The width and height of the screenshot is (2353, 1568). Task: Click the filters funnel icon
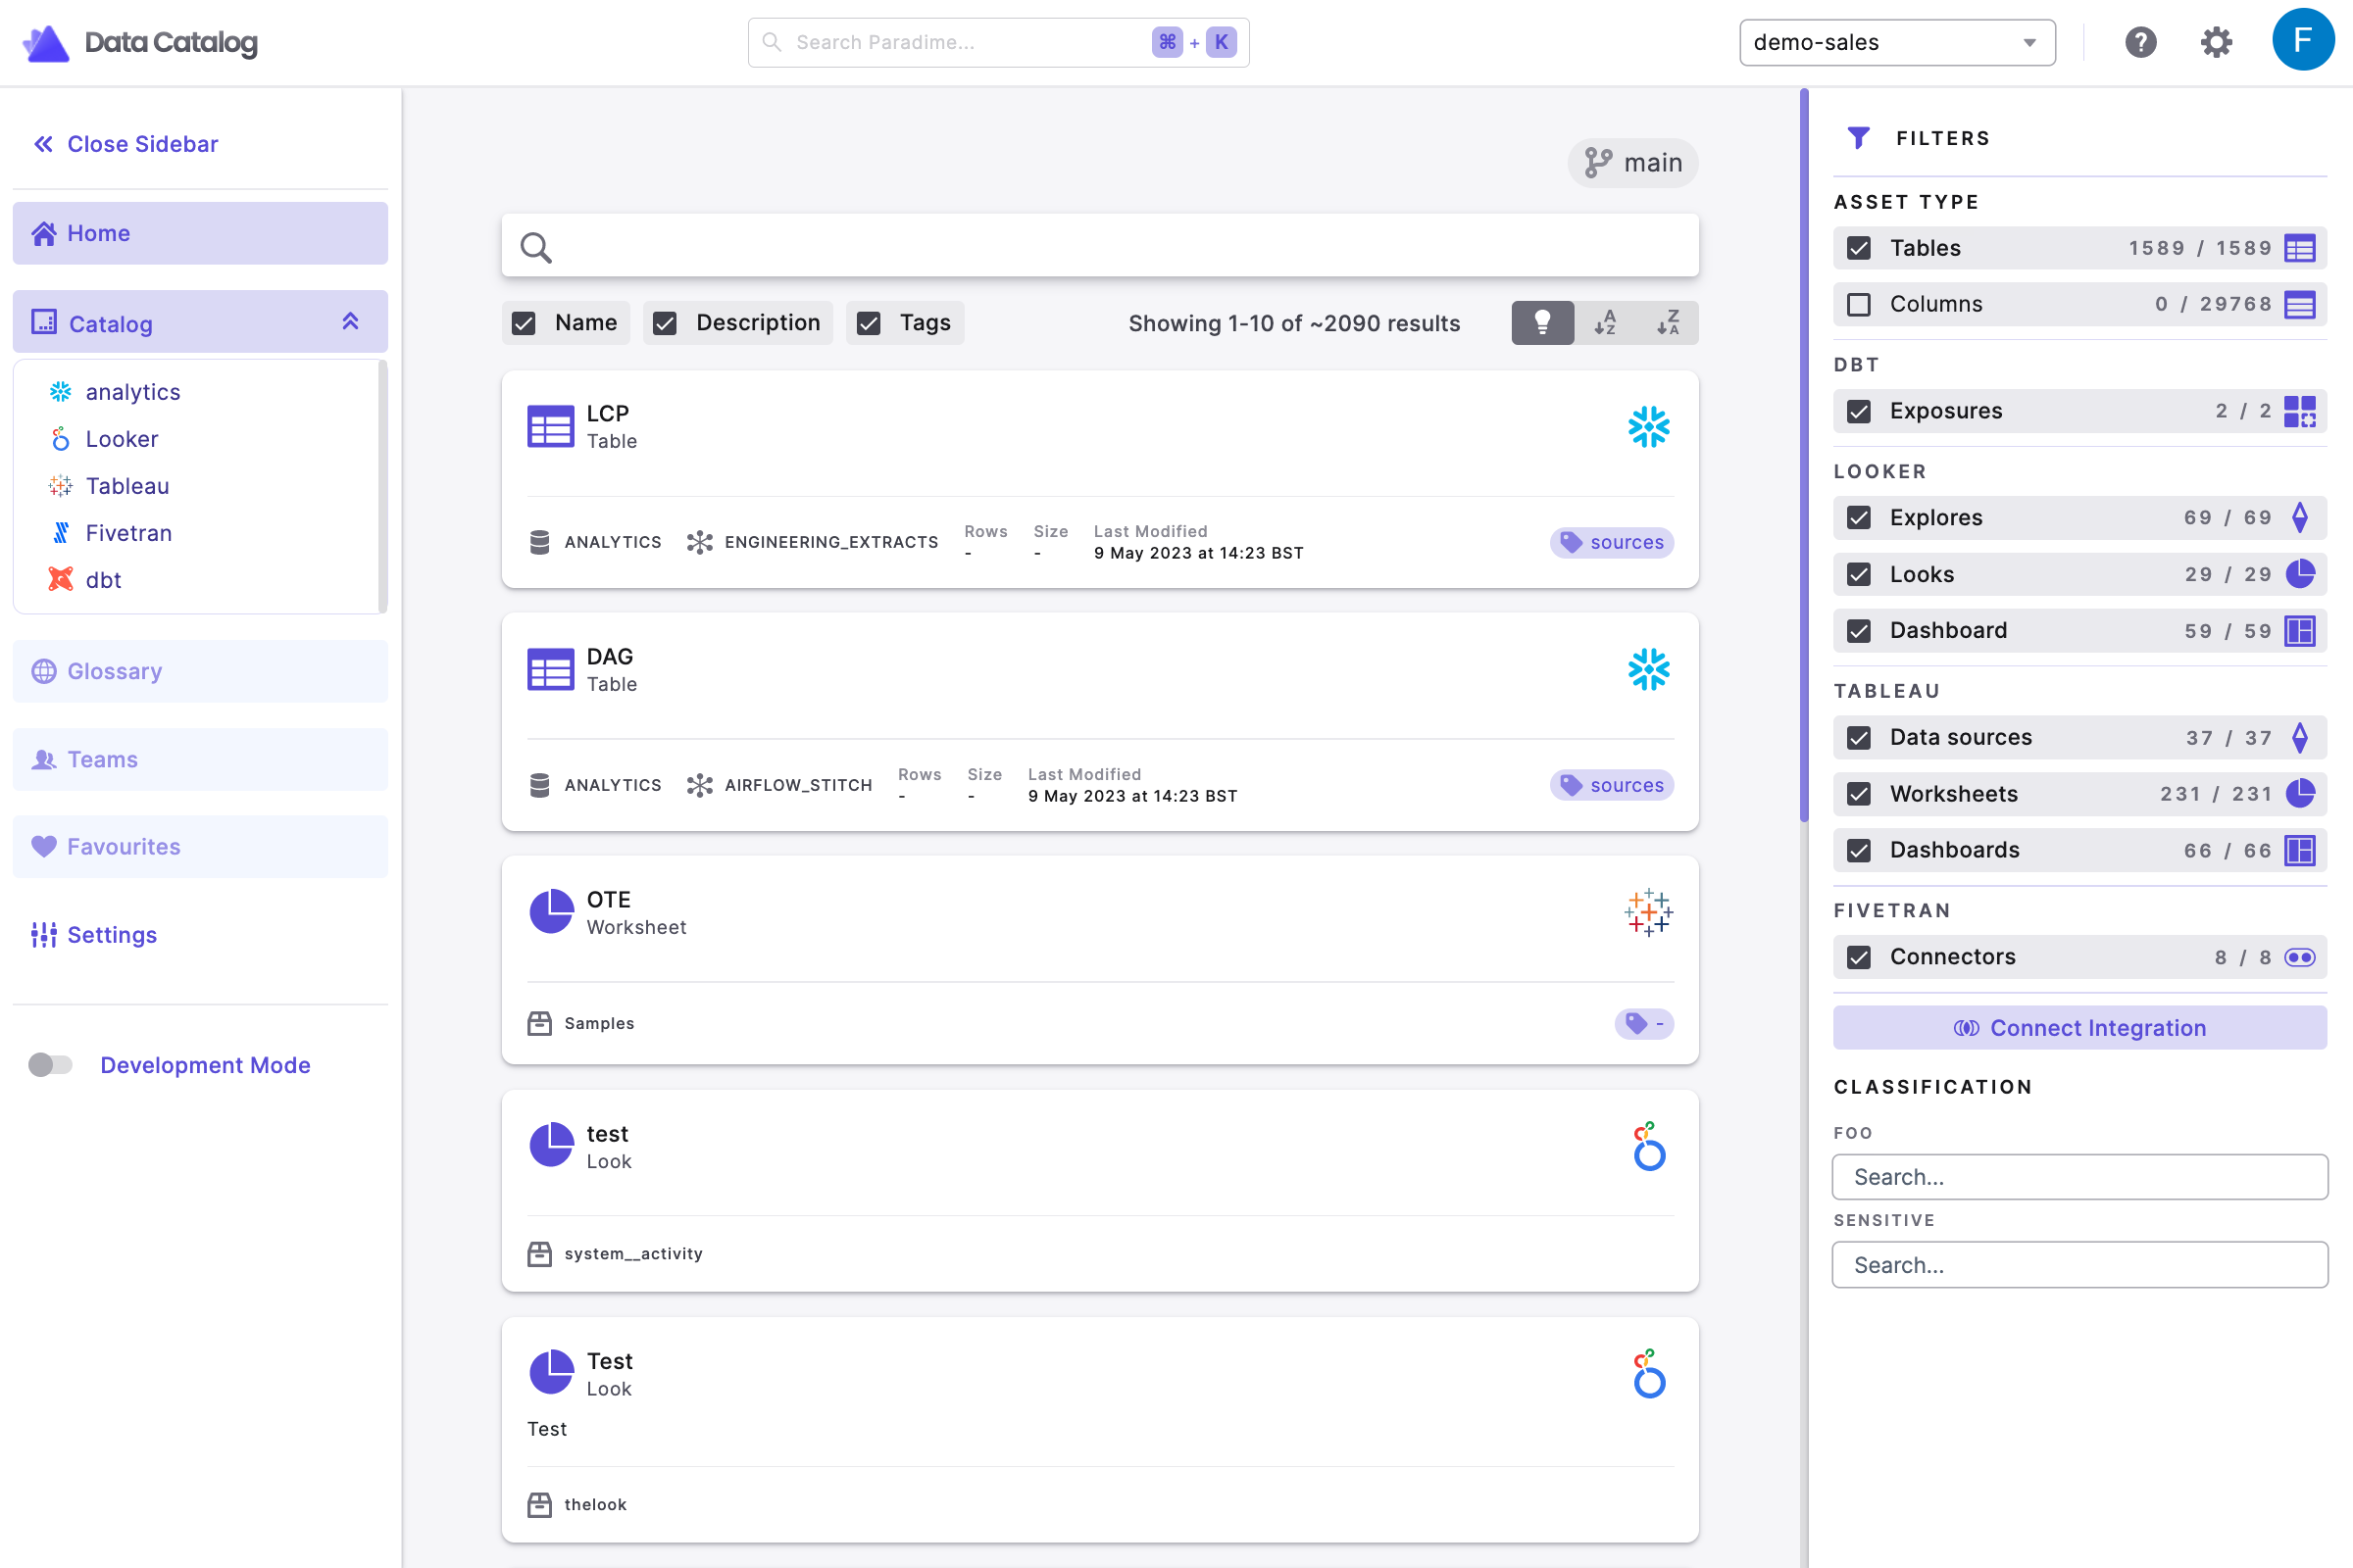[1858, 137]
